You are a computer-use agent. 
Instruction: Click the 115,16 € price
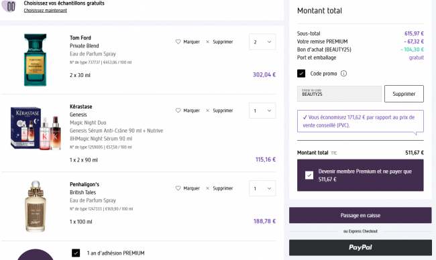(266, 159)
